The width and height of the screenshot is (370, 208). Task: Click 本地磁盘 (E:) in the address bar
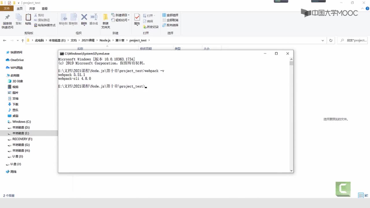57,40
